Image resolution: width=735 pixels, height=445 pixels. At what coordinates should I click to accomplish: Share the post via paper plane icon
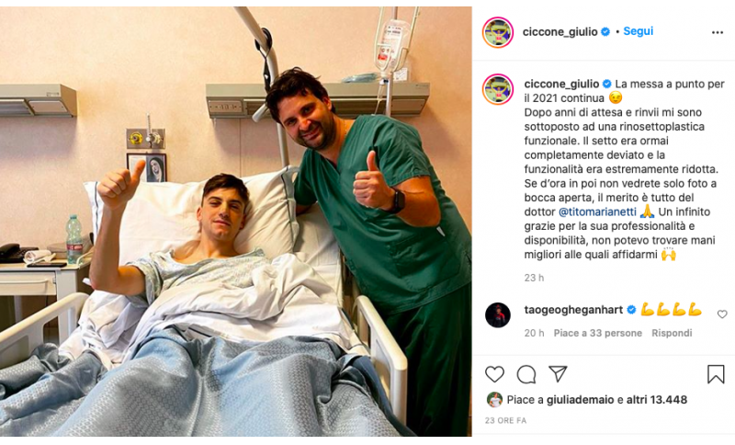click(x=558, y=373)
